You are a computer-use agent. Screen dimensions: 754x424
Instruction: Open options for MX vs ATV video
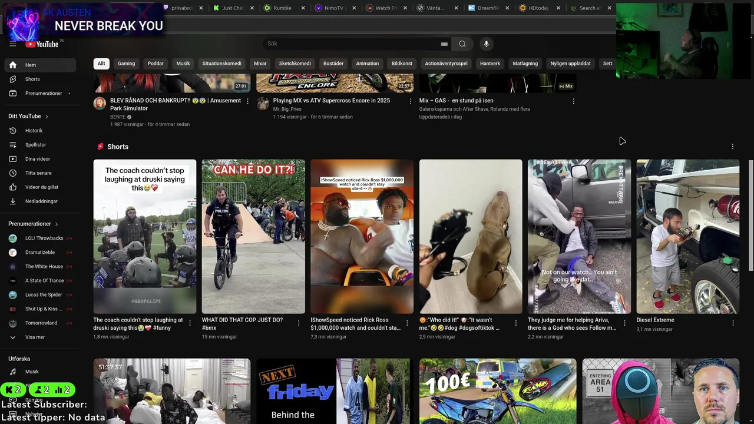click(x=411, y=101)
